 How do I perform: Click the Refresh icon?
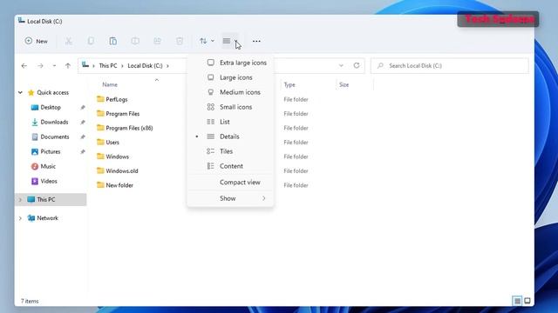coord(357,66)
